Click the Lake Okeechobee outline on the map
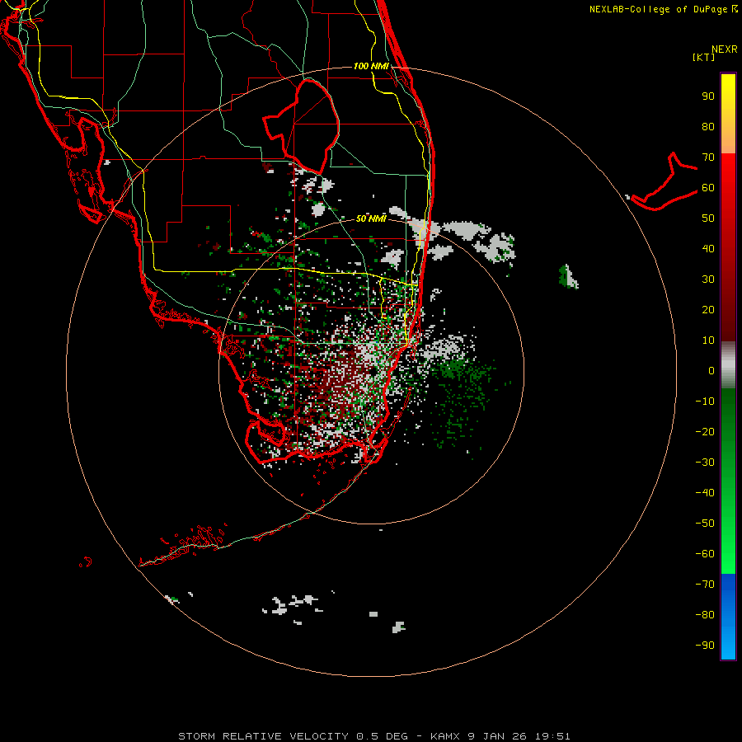Image resolution: width=742 pixels, height=742 pixels. pos(302,126)
